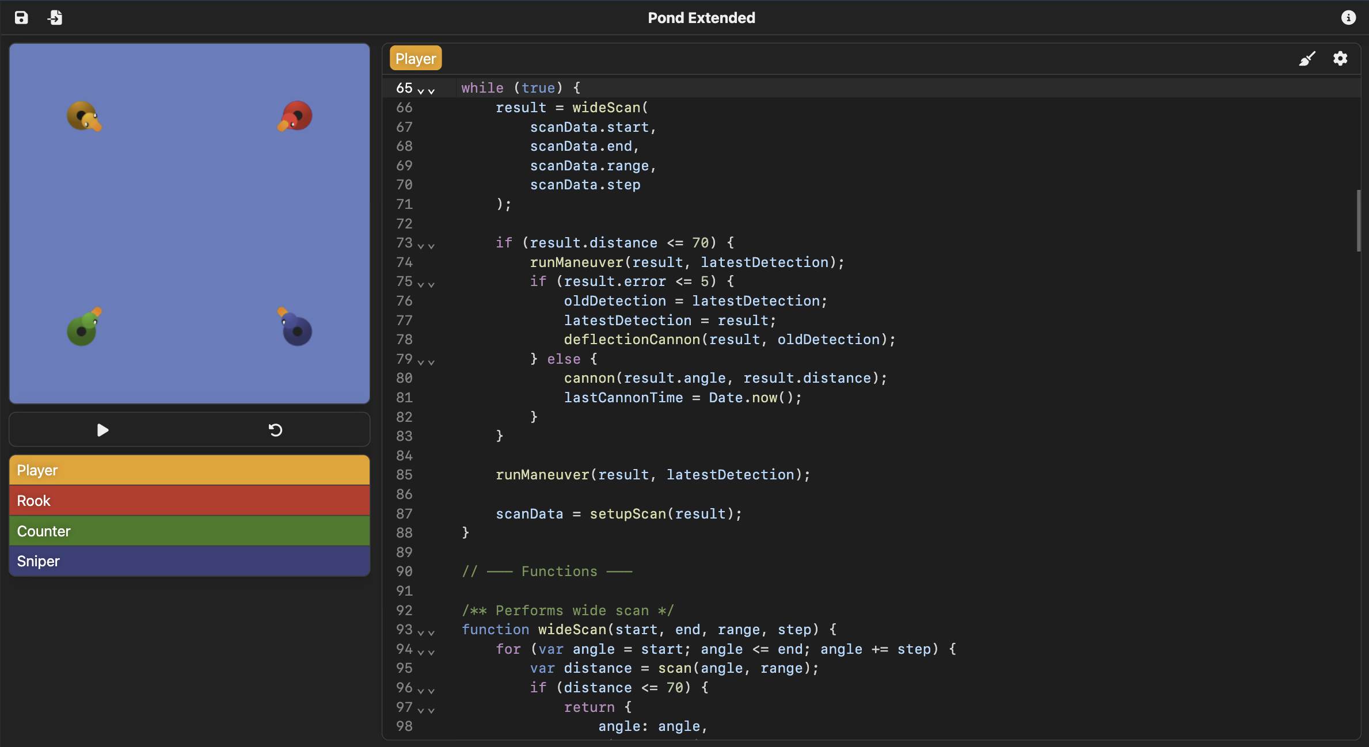
Task: Fold the if block at line 75
Action: 426,284
